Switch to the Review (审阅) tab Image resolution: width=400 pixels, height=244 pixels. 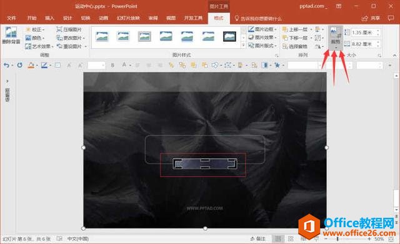point(153,18)
